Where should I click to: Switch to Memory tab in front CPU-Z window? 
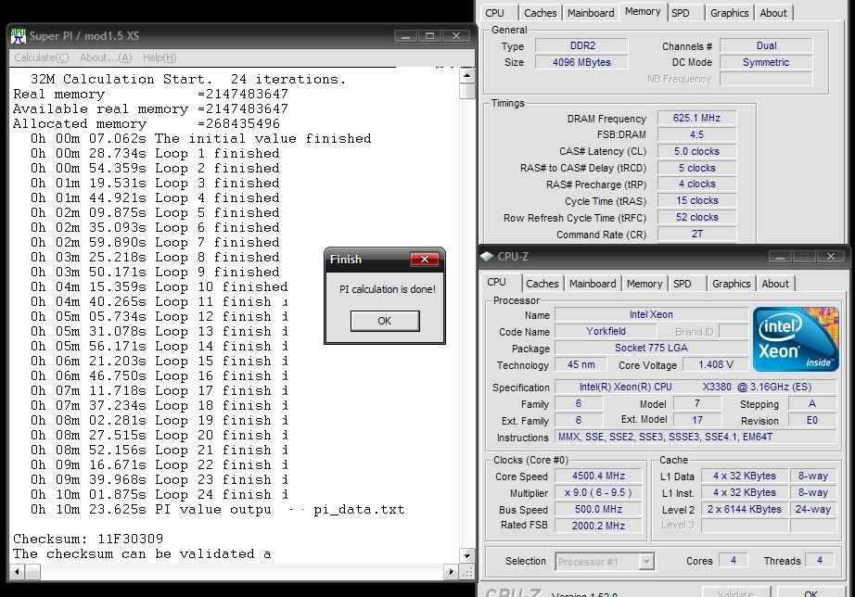(644, 284)
